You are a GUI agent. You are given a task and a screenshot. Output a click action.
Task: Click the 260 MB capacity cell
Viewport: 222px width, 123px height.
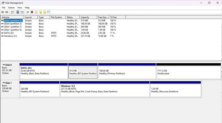point(84,27)
